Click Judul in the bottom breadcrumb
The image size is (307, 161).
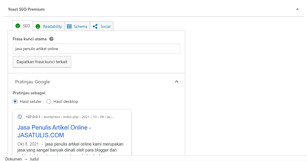(34, 159)
